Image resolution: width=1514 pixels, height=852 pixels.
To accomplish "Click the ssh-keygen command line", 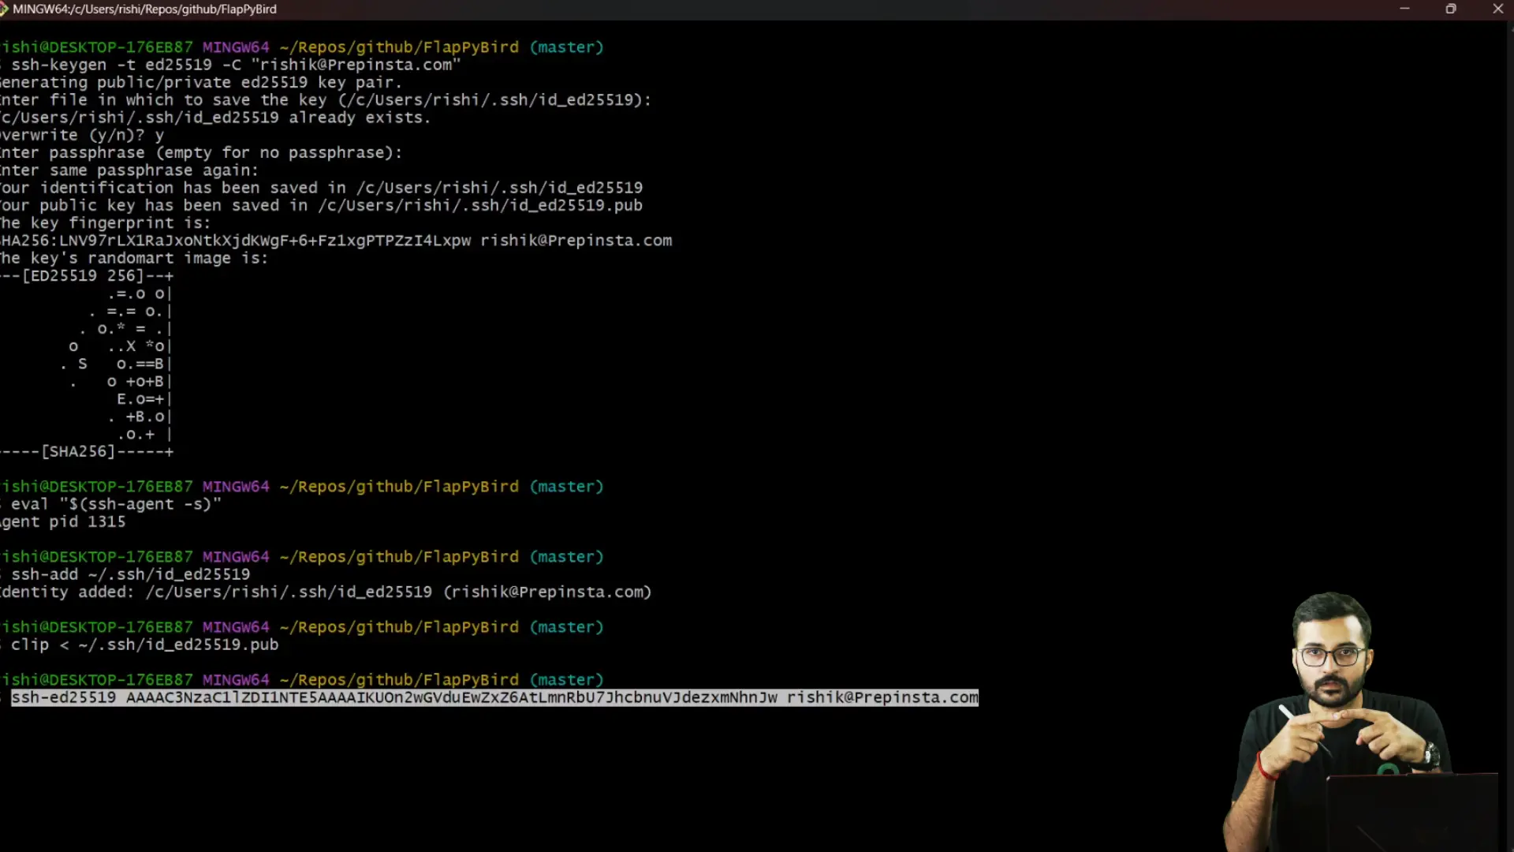I will click(235, 65).
